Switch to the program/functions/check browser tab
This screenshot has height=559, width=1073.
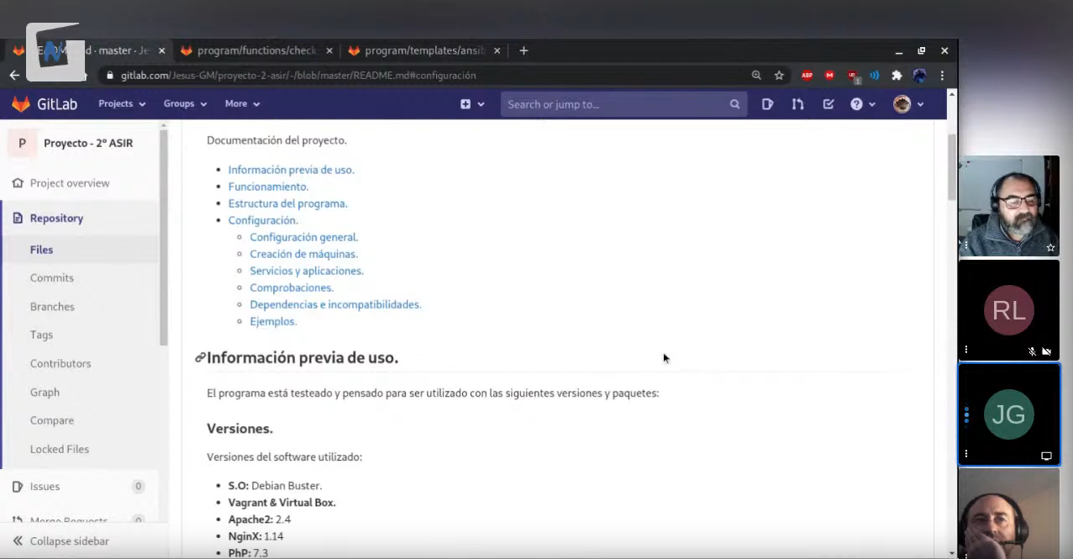255,50
